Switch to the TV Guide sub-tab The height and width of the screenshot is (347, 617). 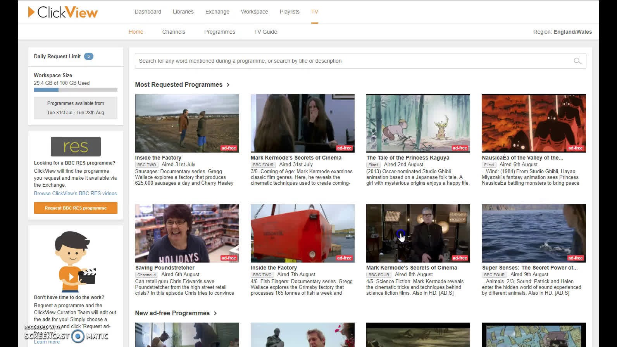point(265,32)
